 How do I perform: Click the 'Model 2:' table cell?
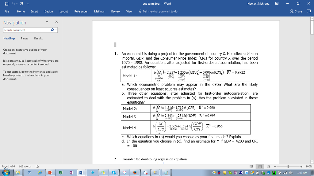(x=136, y=108)
